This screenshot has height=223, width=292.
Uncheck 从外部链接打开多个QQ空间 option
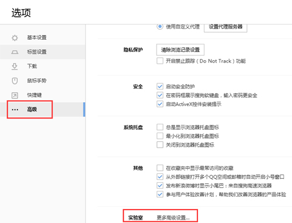(160, 177)
